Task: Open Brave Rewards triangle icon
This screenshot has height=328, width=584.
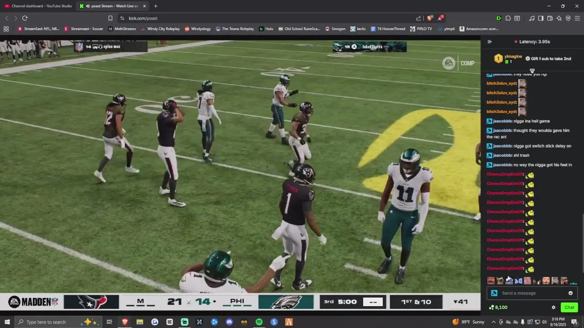Action: click(x=440, y=18)
